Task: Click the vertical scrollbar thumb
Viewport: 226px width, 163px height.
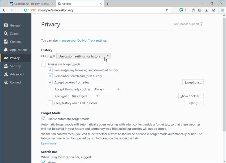Action: coord(224,75)
